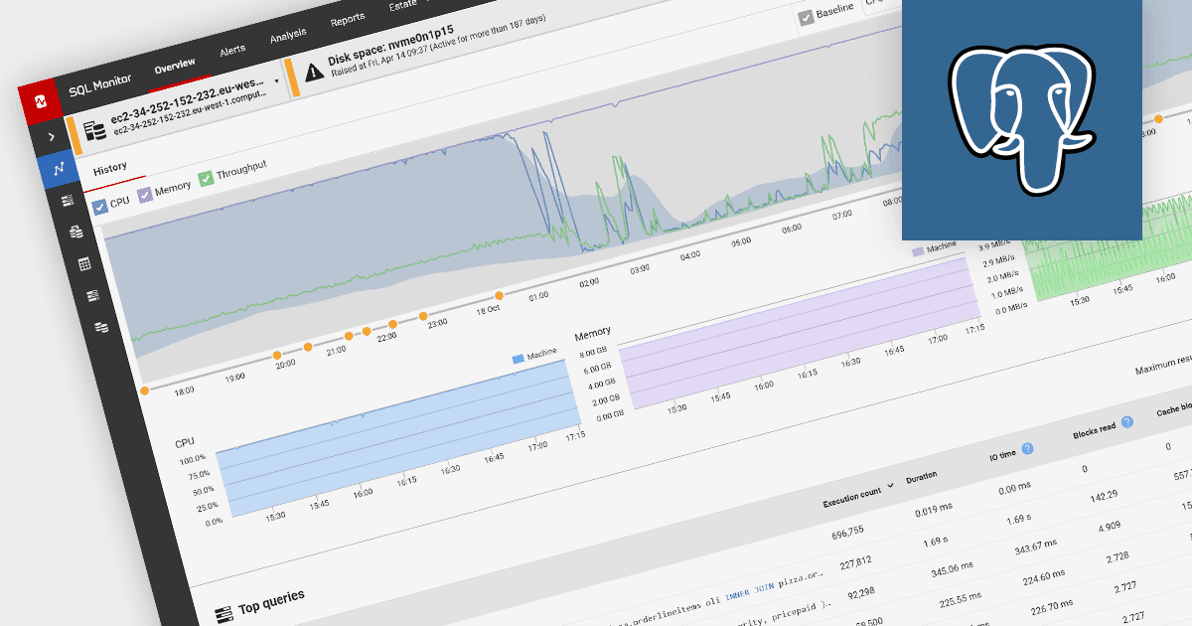Click the purple Machine legend swatch above Memory chart

(x=917, y=251)
